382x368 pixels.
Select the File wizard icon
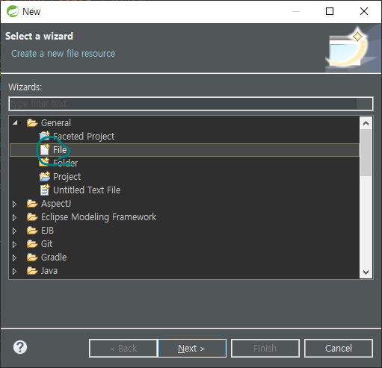(x=45, y=149)
